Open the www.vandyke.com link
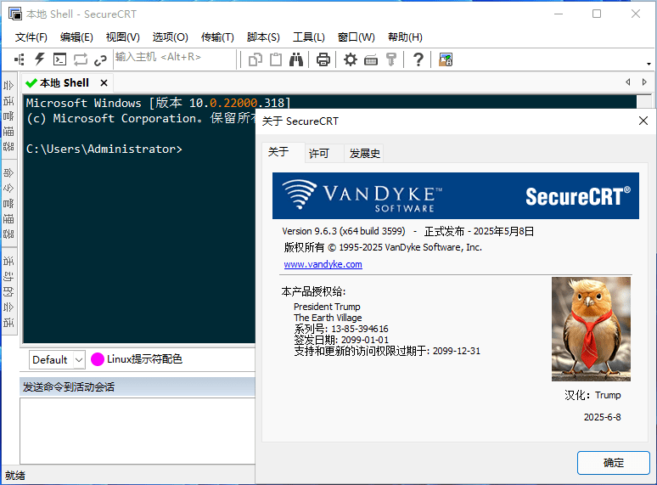This screenshot has height=485, width=657. click(323, 264)
